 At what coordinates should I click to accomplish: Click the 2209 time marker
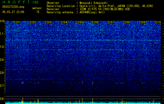[142, 22]
